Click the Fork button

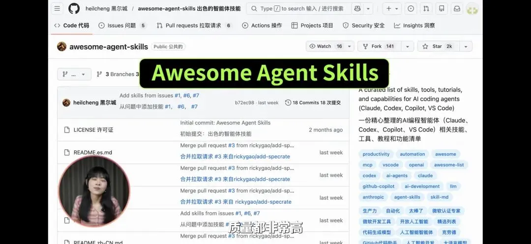pos(379,46)
